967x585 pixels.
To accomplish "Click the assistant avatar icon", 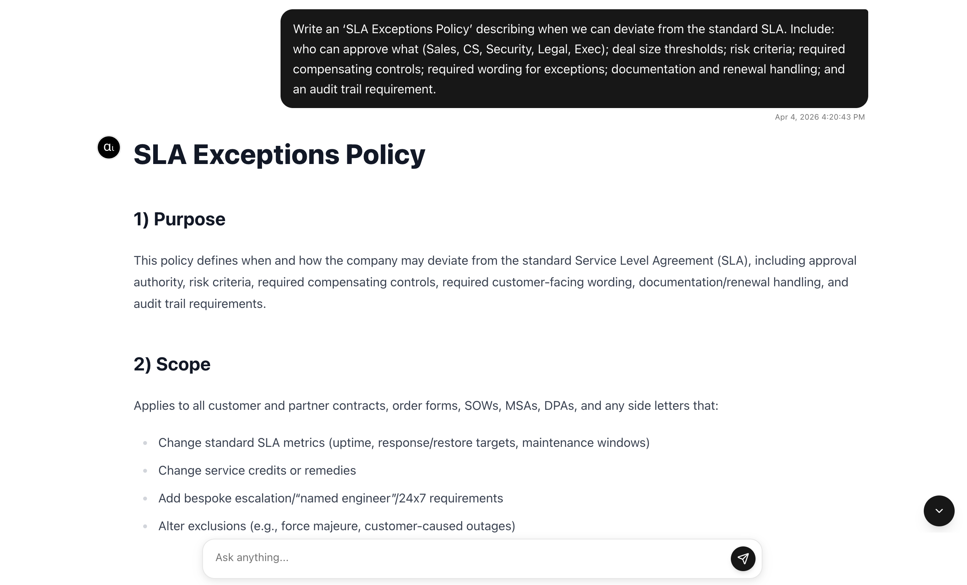I will coord(109,147).
